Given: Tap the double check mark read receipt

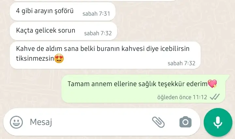Looking at the screenshot, I should [215, 97].
